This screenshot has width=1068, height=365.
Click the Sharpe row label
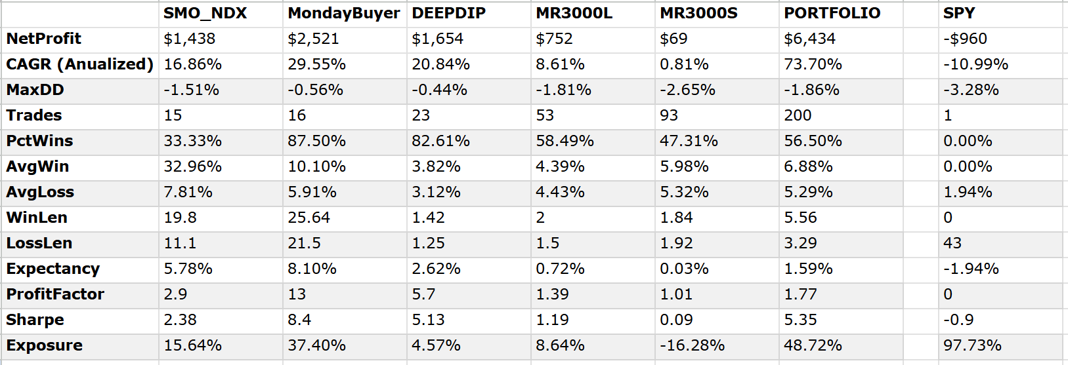pos(35,320)
